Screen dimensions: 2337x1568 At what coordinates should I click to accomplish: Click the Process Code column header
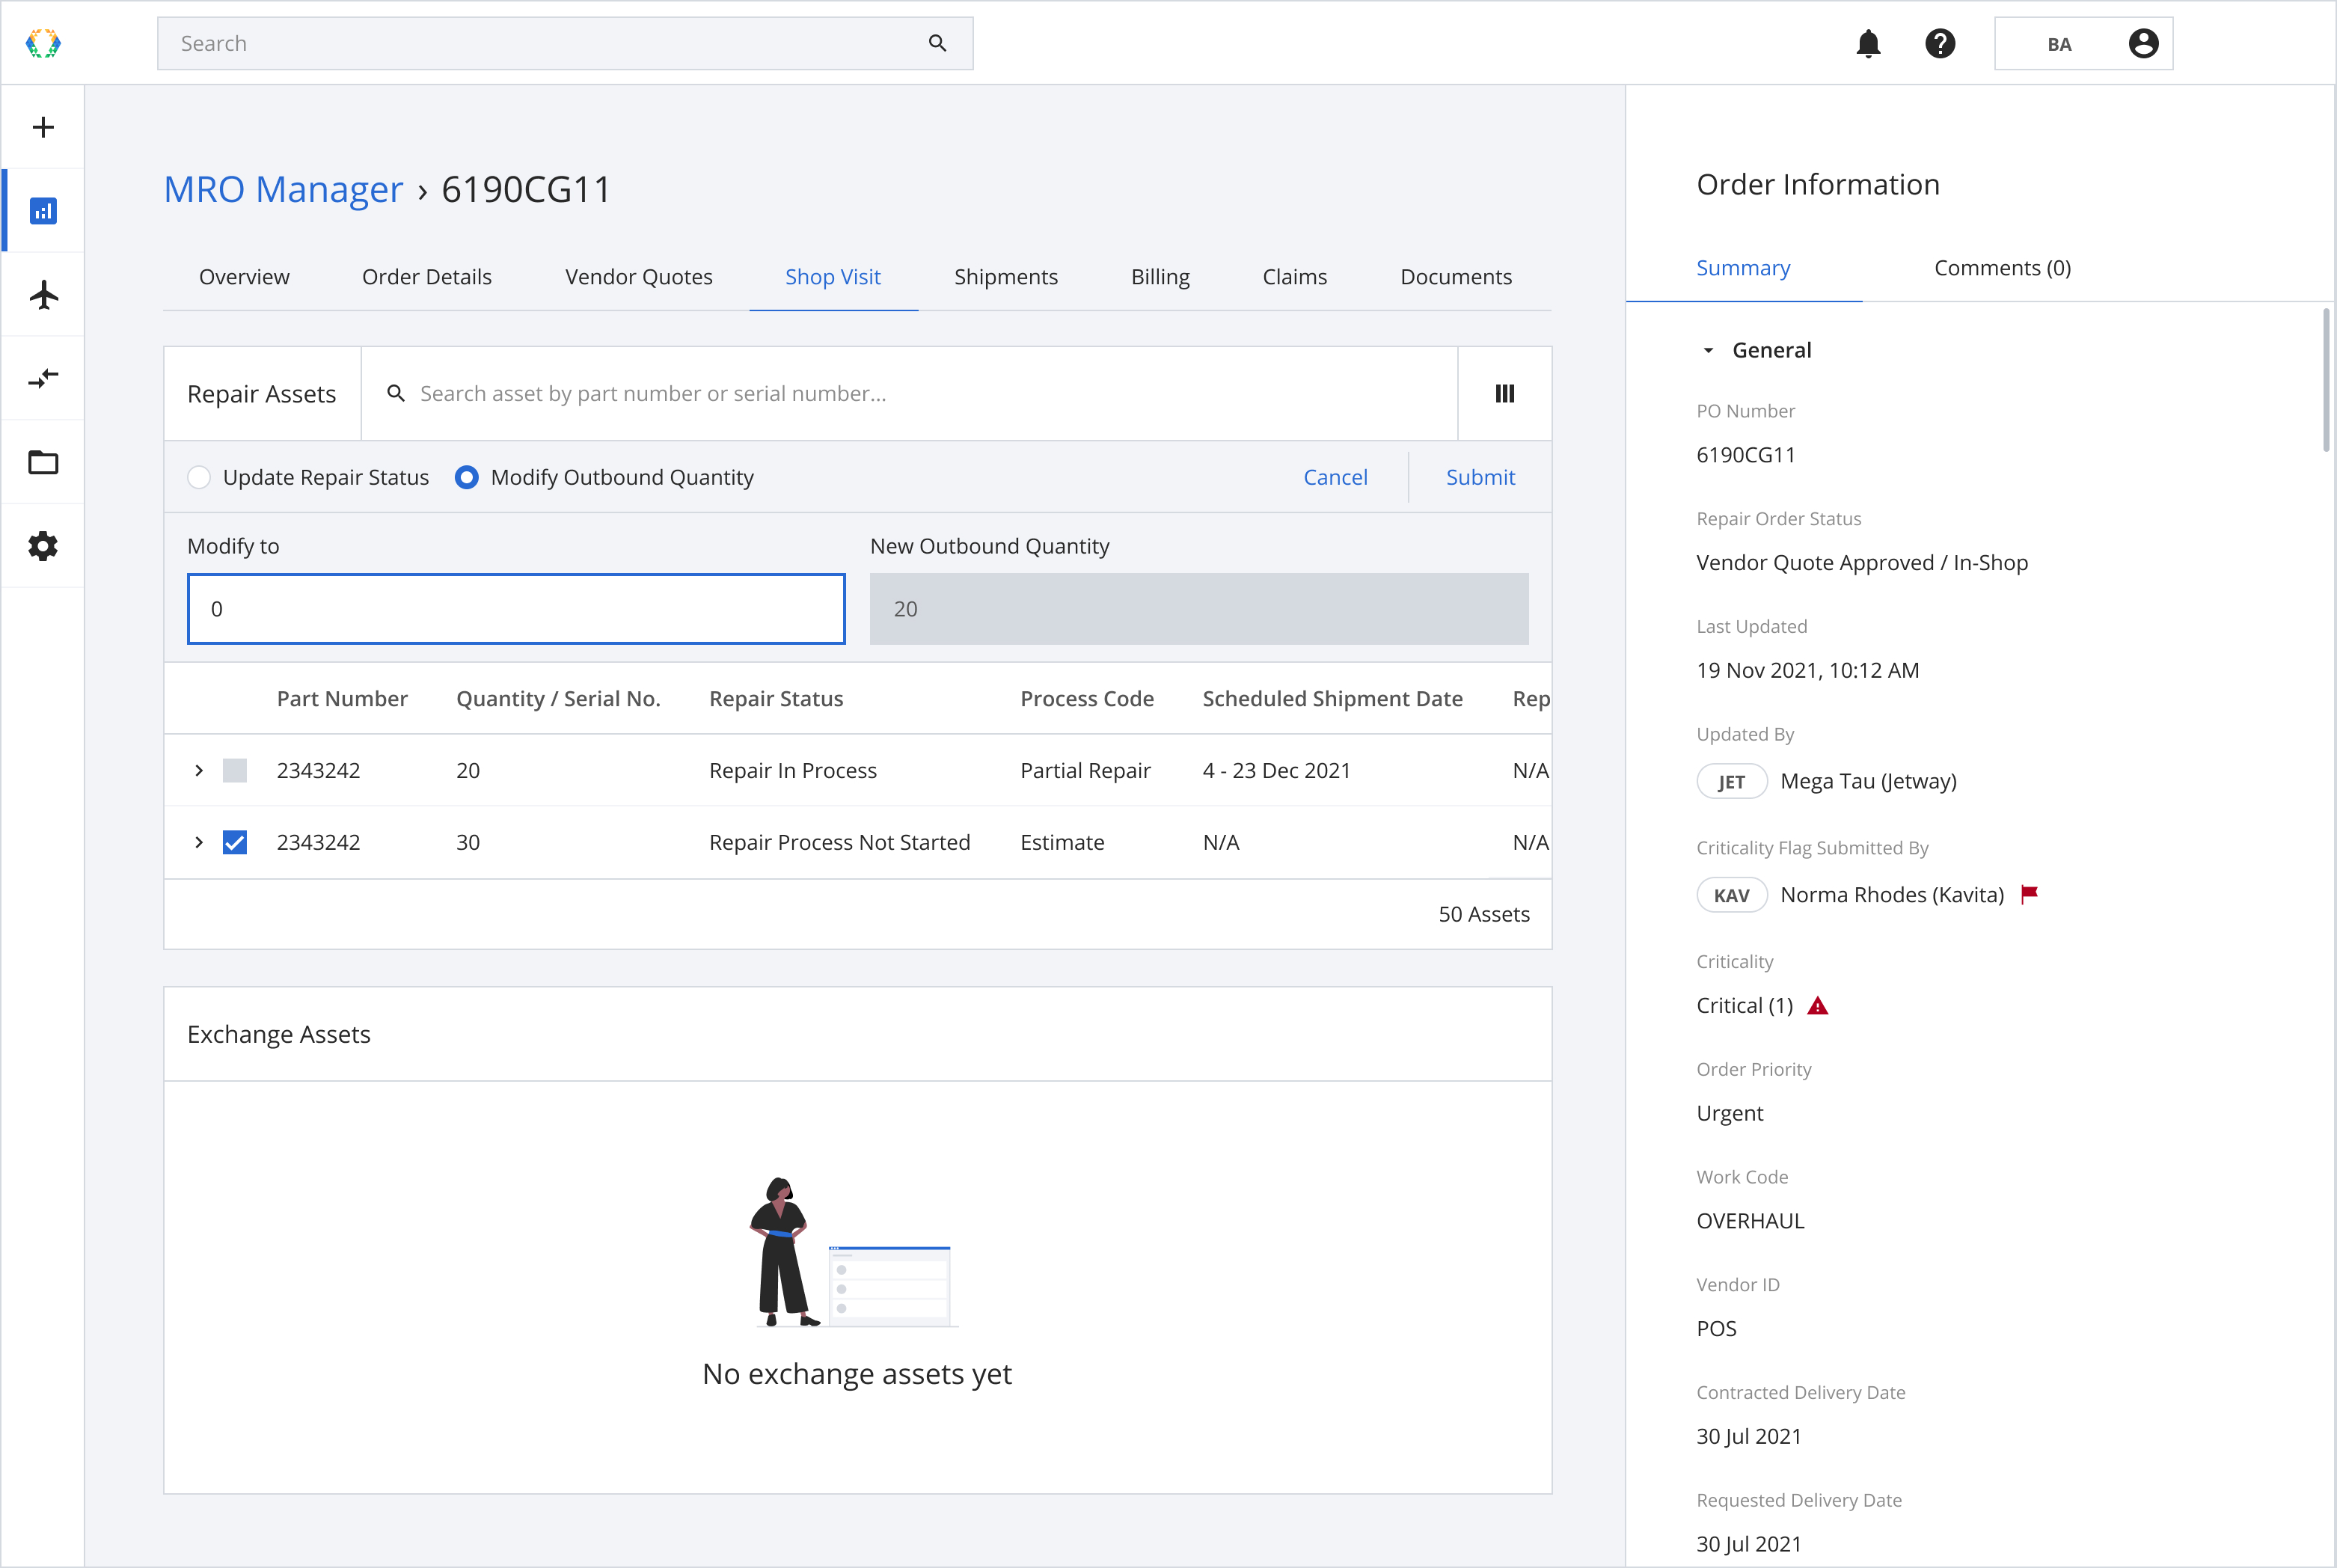(x=1087, y=698)
